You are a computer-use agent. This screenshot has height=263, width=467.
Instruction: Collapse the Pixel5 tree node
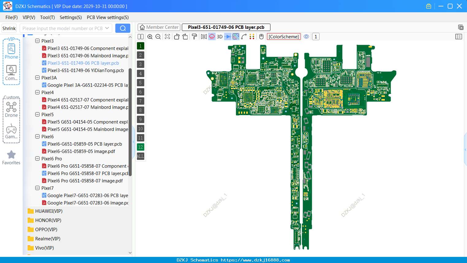click(x=37, y=114)
